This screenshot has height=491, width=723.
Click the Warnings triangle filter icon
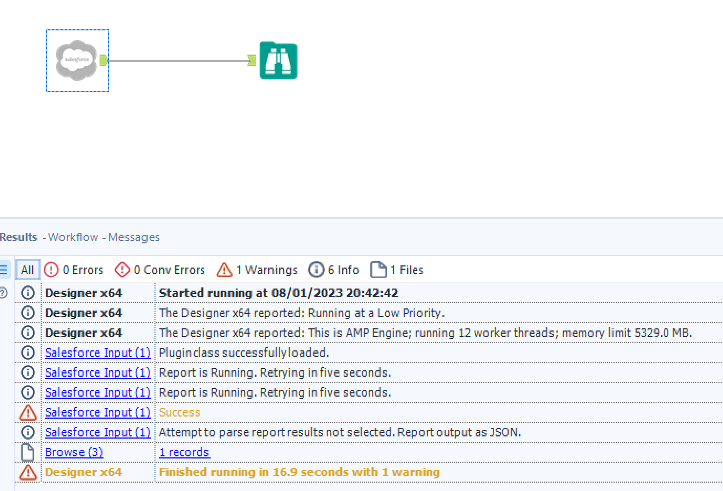[224, 269]
